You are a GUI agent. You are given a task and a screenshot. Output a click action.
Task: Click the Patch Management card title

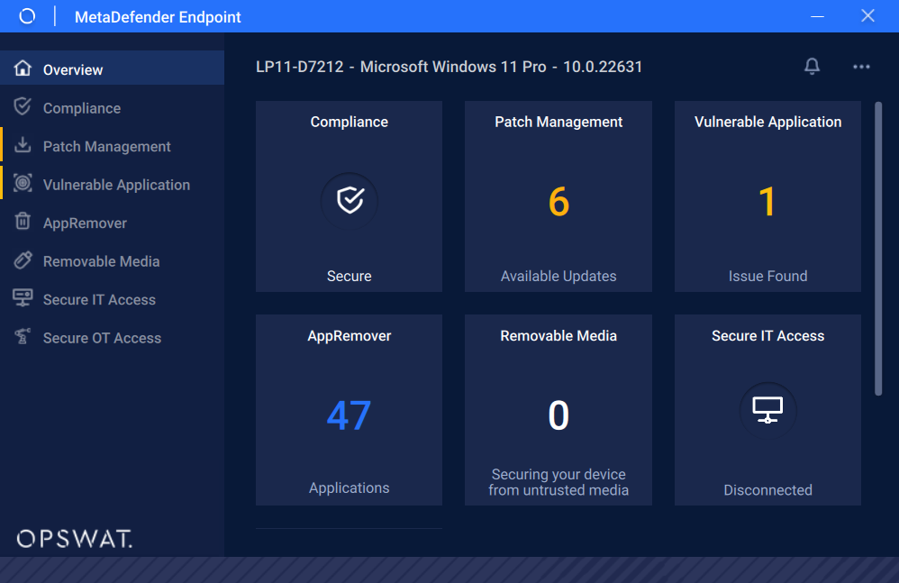pos(558,123)
